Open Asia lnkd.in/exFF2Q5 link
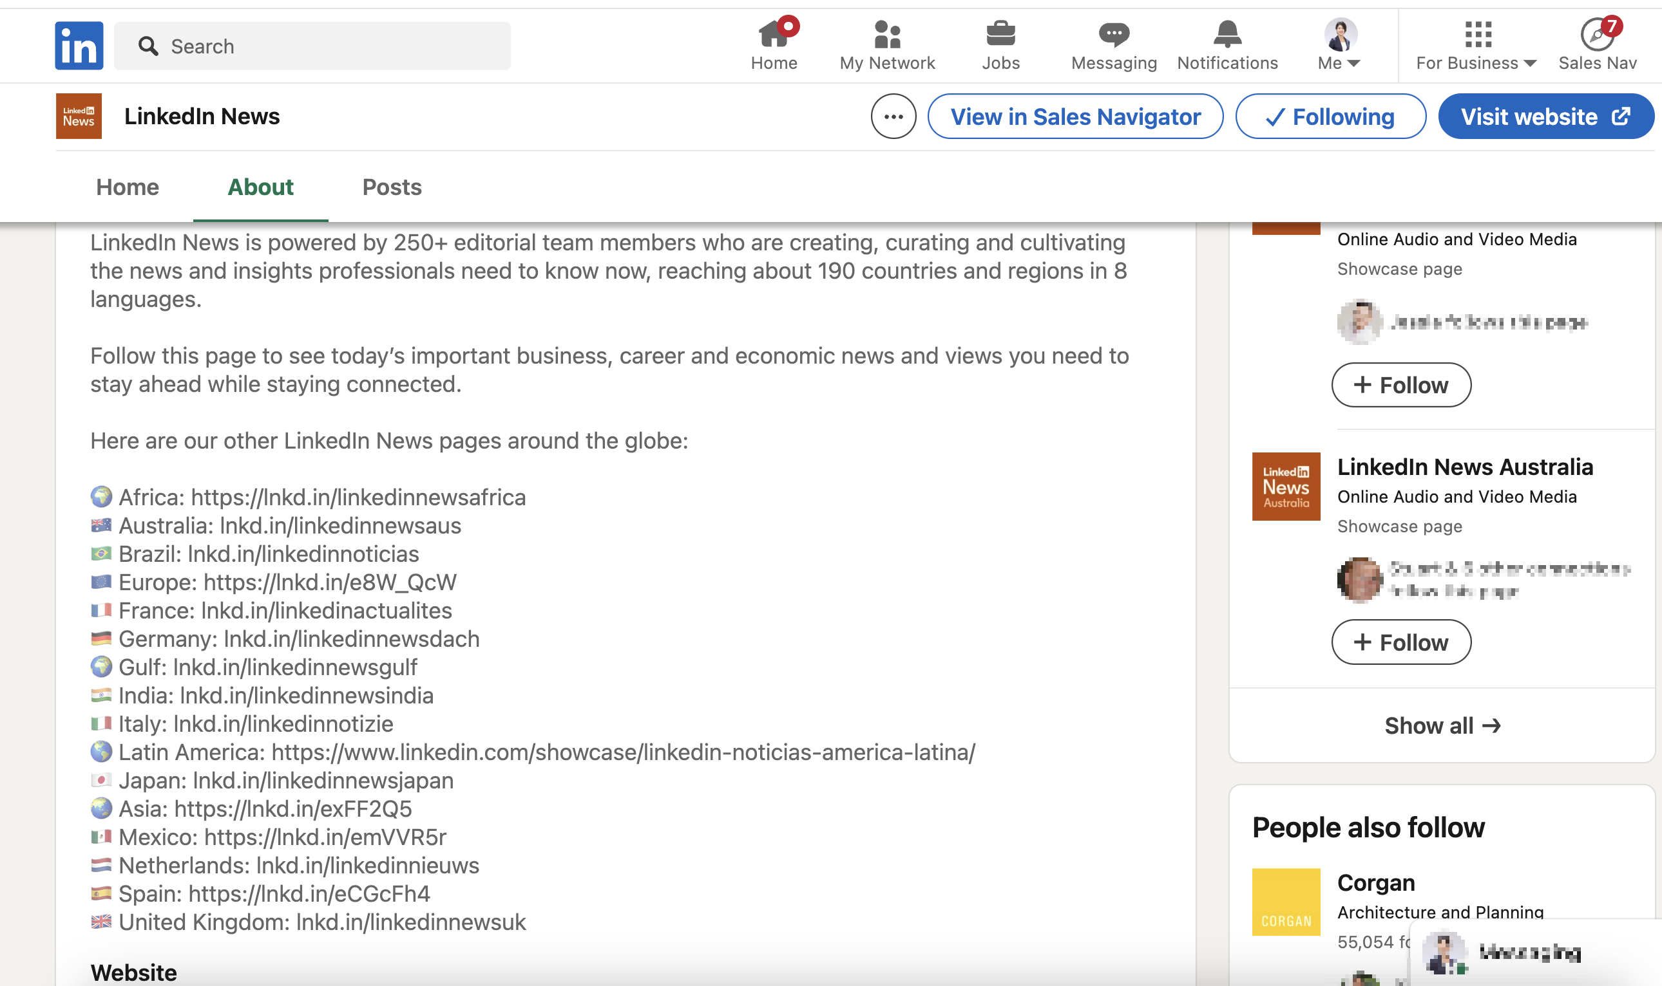 click(x=293, y=808)
